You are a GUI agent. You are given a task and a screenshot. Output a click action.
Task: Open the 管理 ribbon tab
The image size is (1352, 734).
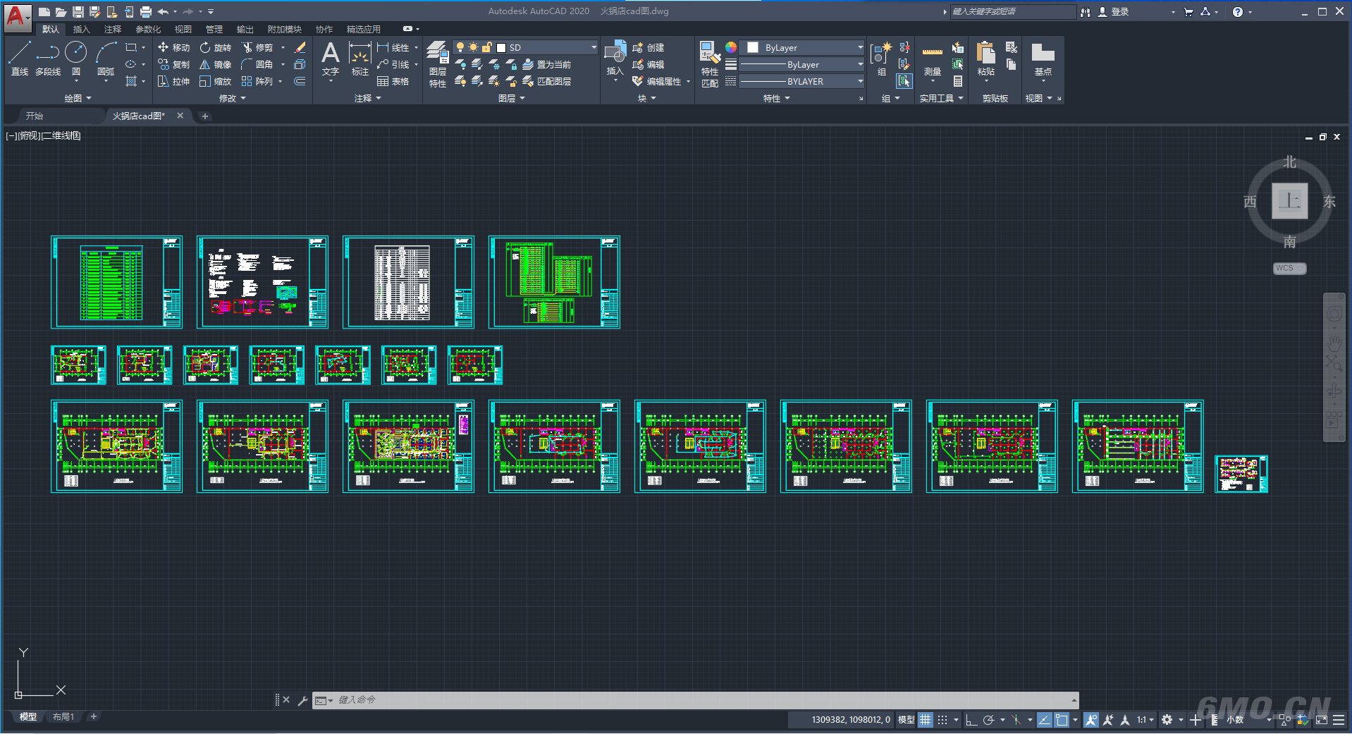pyautogui.click(x=214, y=29)
